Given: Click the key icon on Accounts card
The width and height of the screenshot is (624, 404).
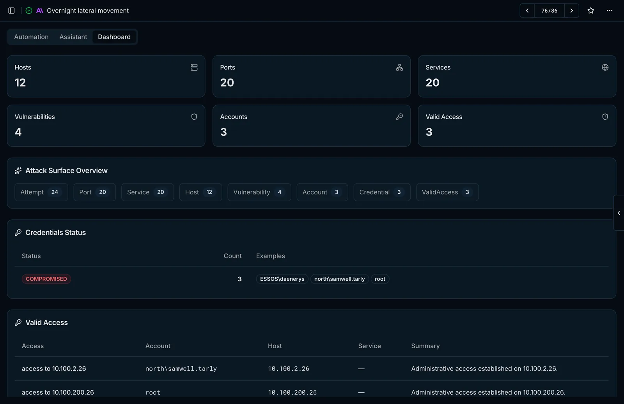Looking at the screenshot, I should tap(399, 117).
